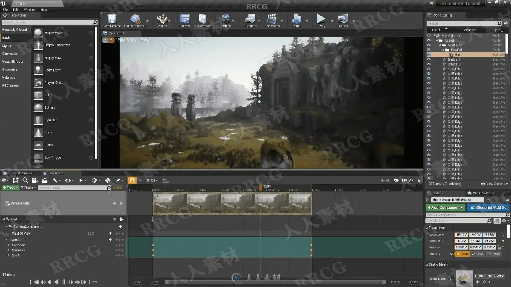Screen dimensions: 511x287
Task: Reset Location to default arrow
Action: (503, 235)
